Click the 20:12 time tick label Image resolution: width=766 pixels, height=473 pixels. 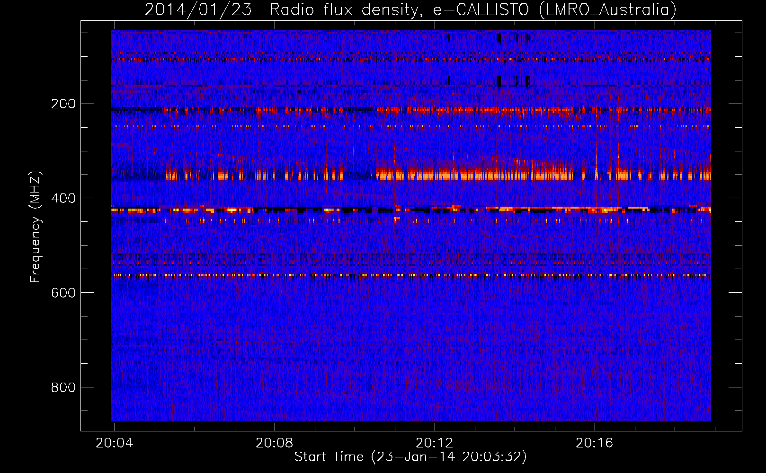[435, 443]
